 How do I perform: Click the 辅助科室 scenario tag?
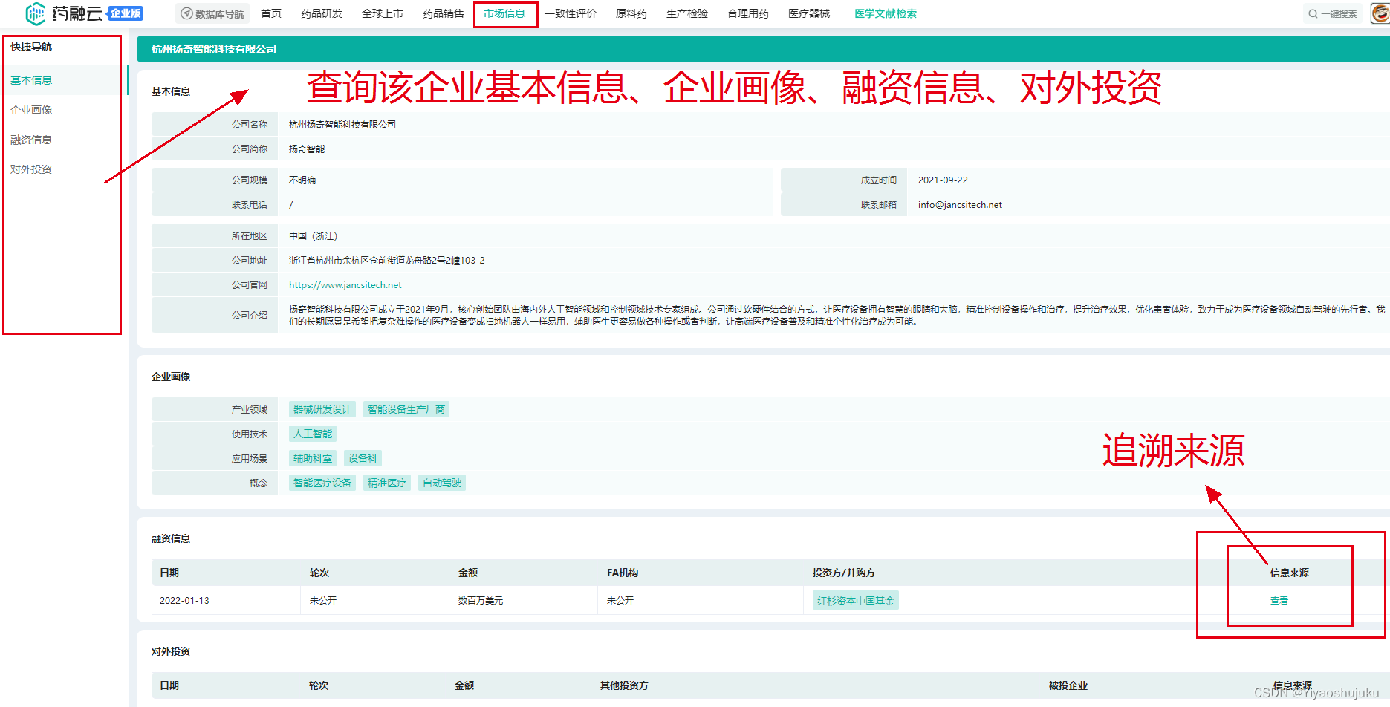pyautogui.click(x=313, y=458)
